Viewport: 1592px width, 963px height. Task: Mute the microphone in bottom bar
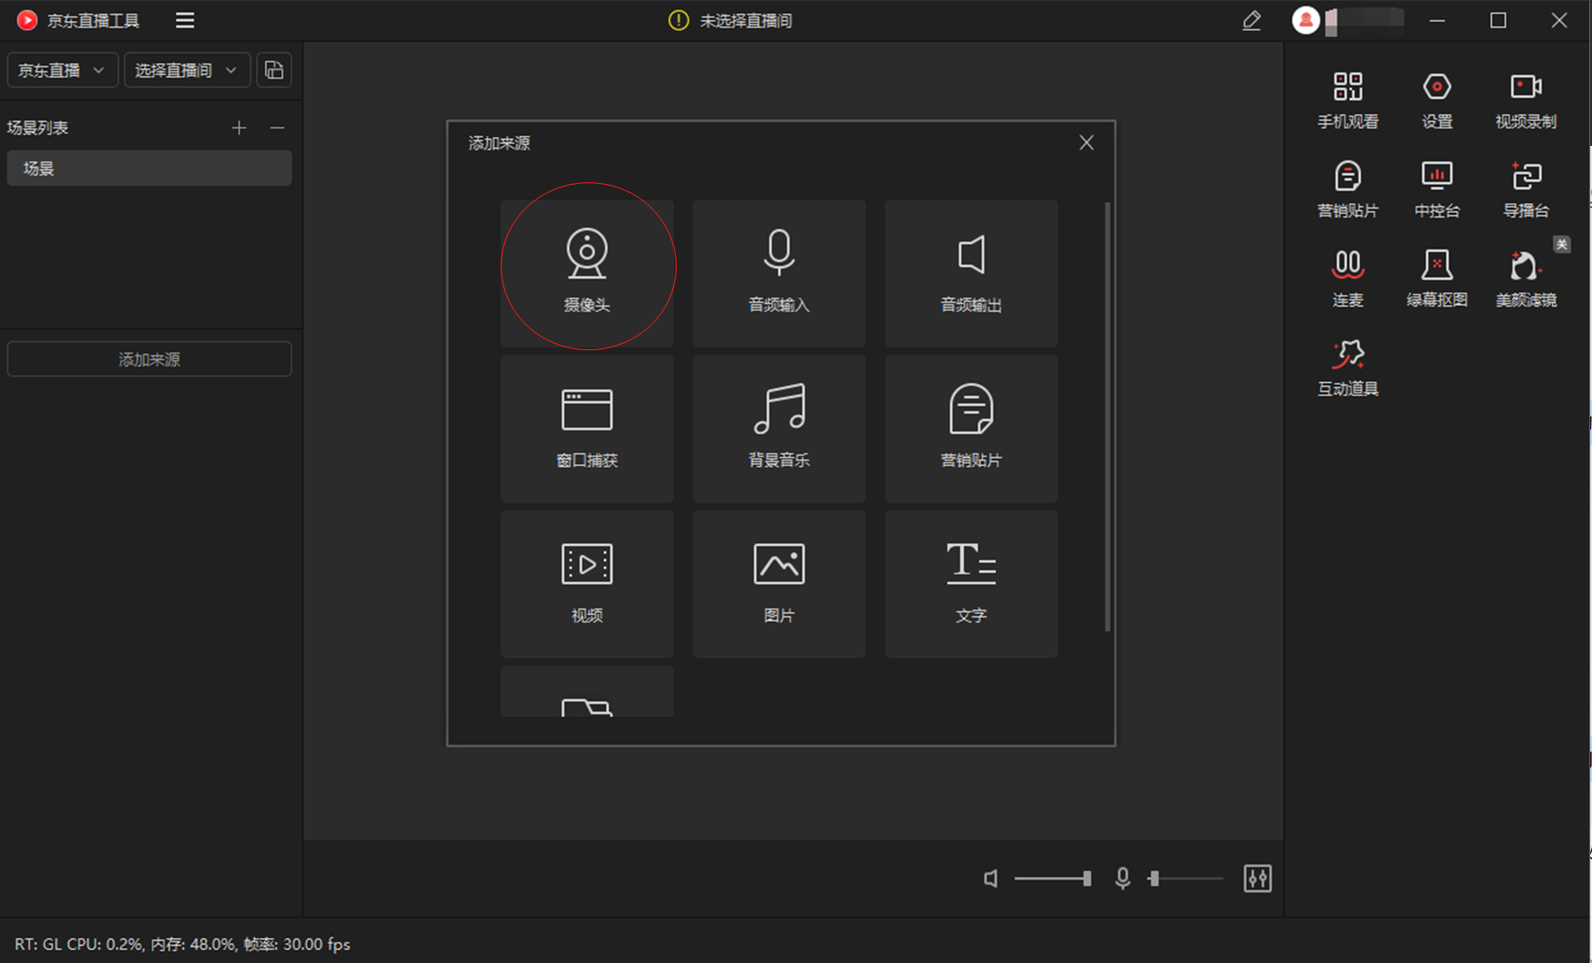[1122, 878]
